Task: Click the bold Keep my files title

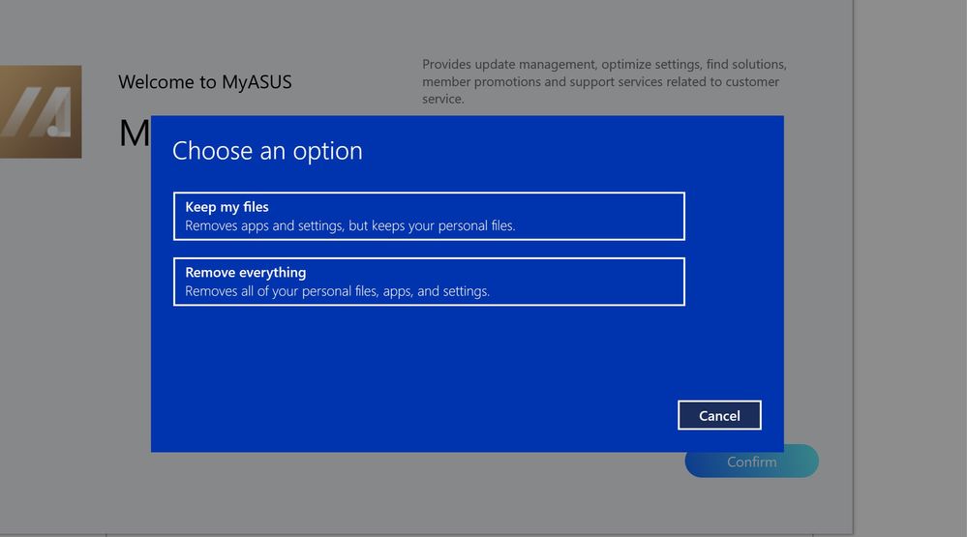Action: click(227, 207)
